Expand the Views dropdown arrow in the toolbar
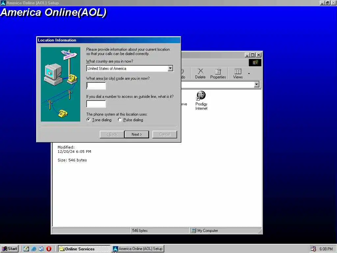The height and width of the screenshot is (253, 337). pos(249,73)
